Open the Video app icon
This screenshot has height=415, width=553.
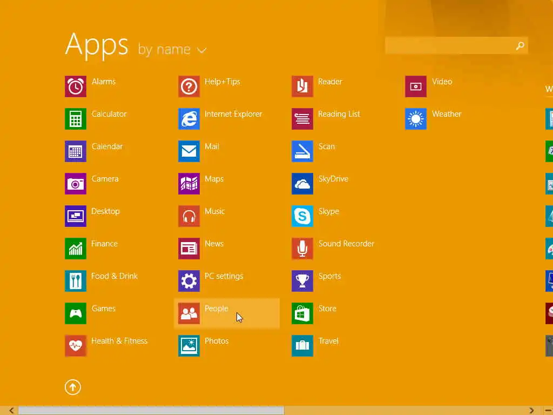tap(416, 86)
